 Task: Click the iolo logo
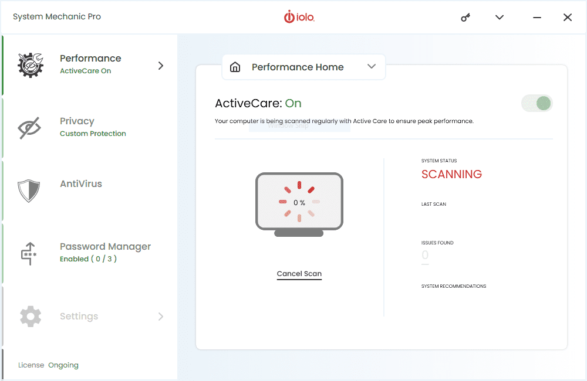299,17
